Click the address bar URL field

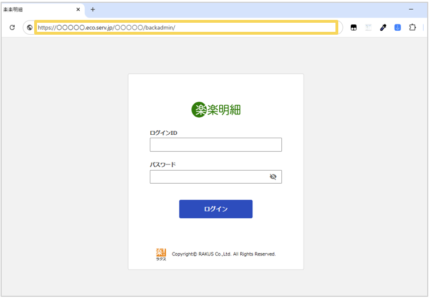pyautogui.click(x=186, y=27)
